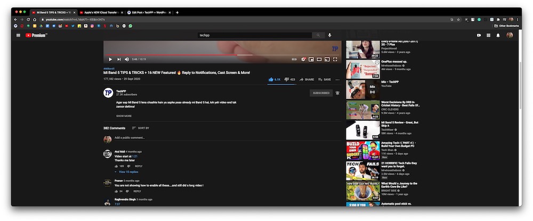Cast video with Play on TV icon

click(327, 60)
